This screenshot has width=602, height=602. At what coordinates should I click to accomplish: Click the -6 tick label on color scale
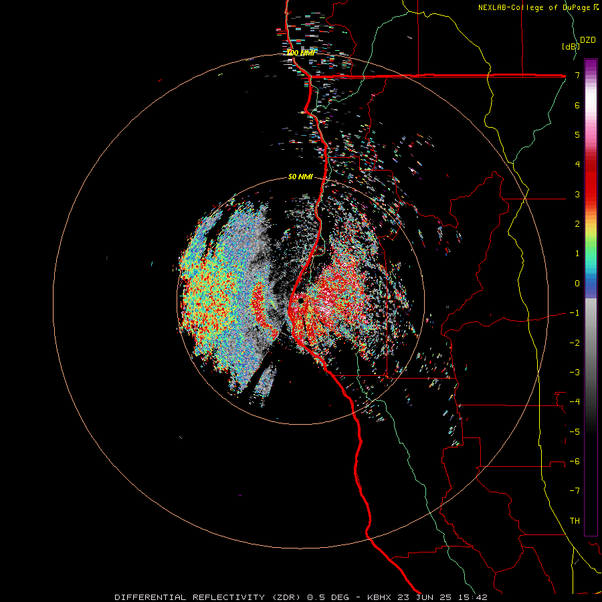pos(575,462)
